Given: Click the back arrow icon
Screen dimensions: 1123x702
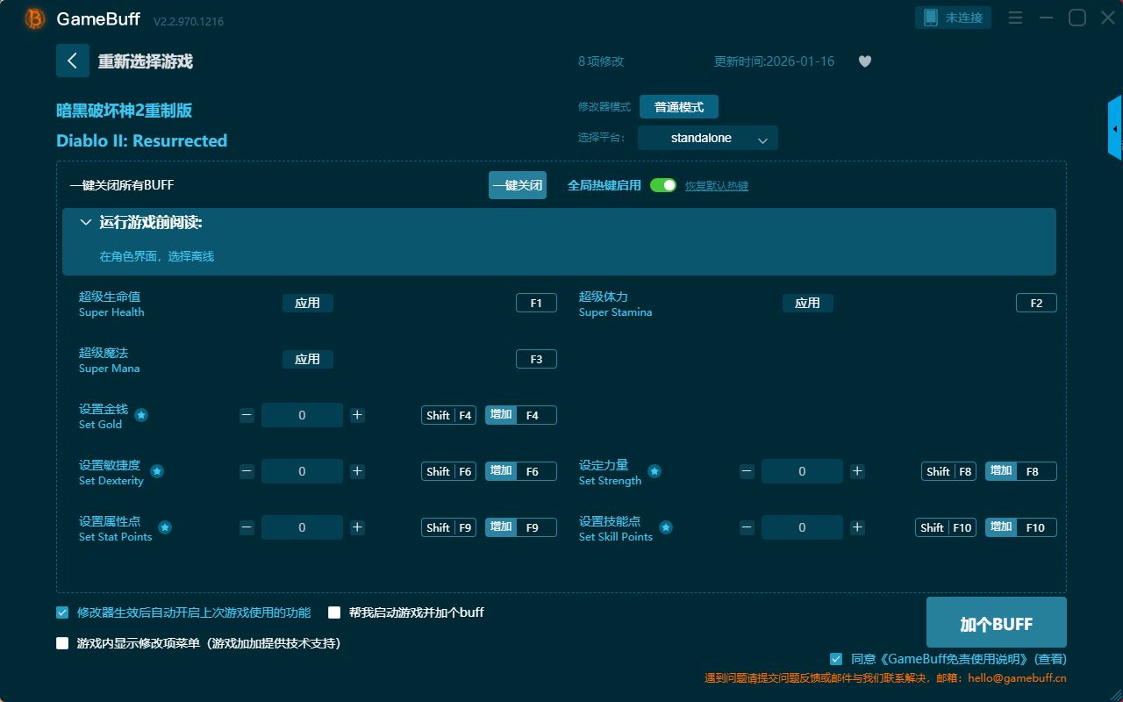Looking at the screenshot, I should click(x=73, y=61).
